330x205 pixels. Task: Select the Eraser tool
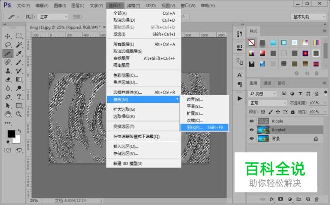click(x=8, y=79)
